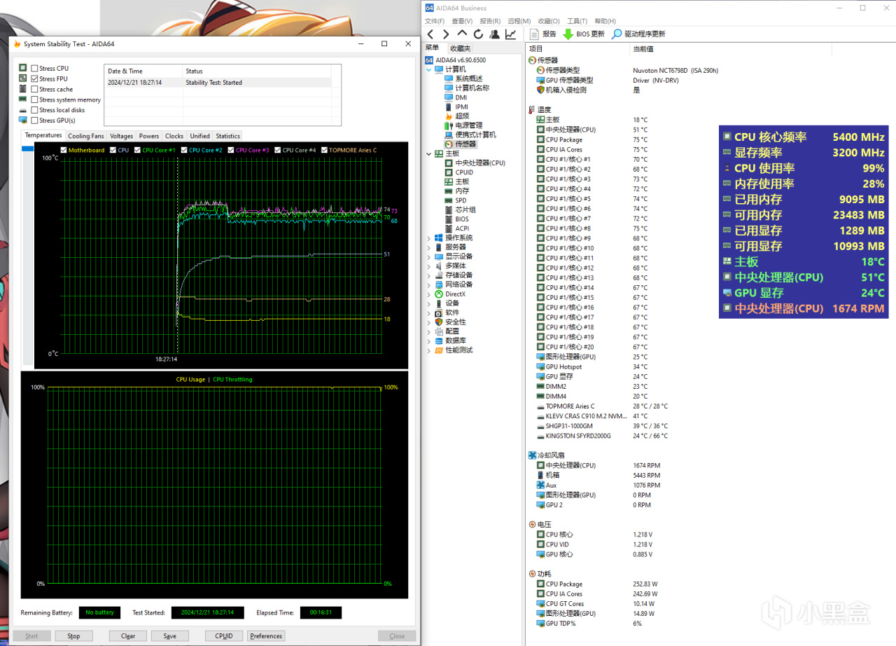The image size is (896, 646).
Task: Uncheck the Stress FPU checkbox
Action: click(x=35, y=79)
